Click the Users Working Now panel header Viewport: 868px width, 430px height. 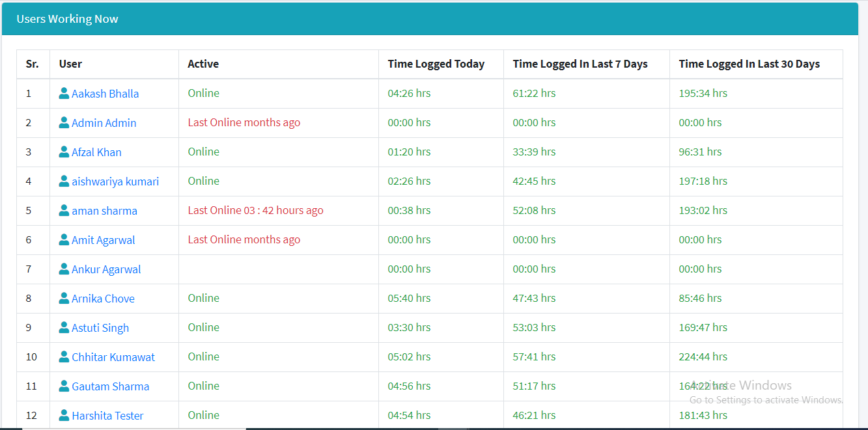(x=67, y=19)
